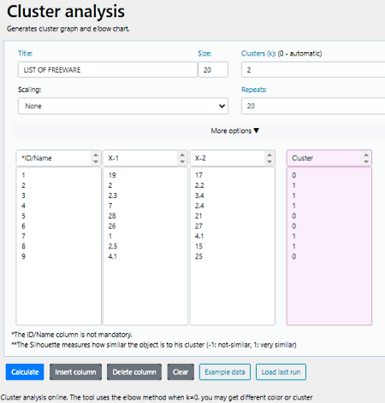Click the X-2 value 25
Screen dimensions: 385x403
pos(198,257)
